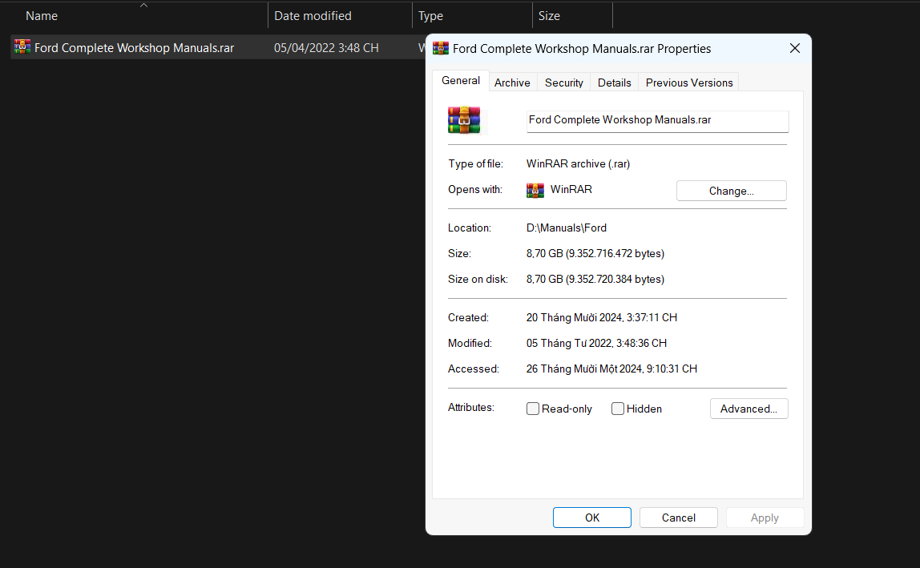Open the Security tab

click(564, 83)
